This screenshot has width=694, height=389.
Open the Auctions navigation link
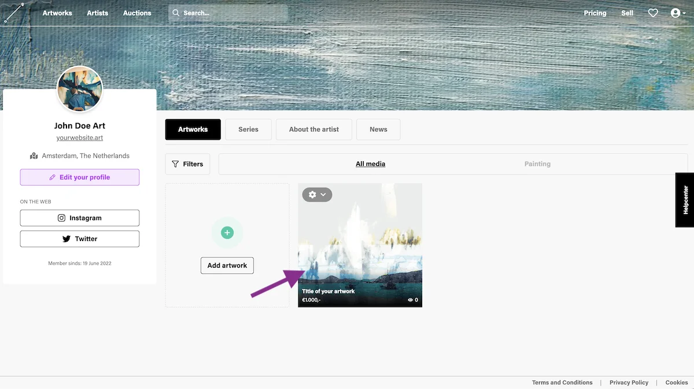click(137, 13)
